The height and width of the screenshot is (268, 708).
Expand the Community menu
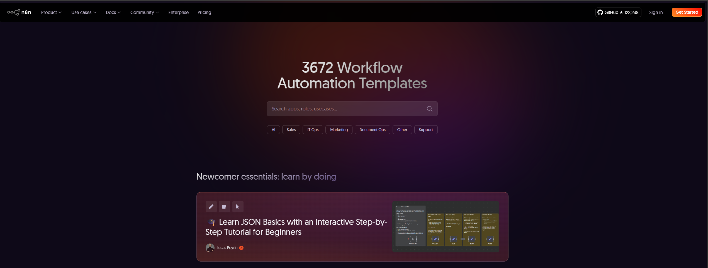pyautogui.click(x=144, y=12)
